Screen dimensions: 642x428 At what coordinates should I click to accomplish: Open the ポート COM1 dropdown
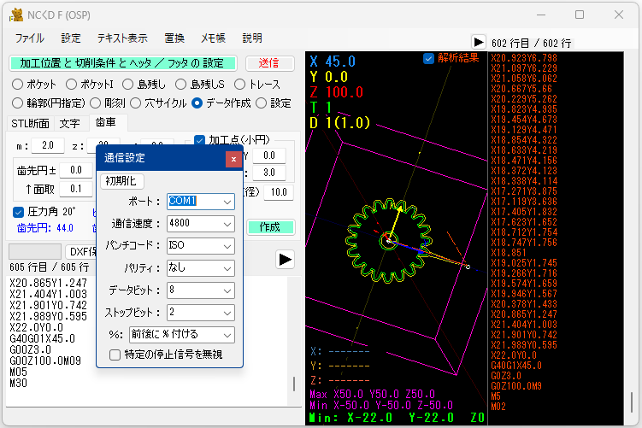(x=201, y=202)
